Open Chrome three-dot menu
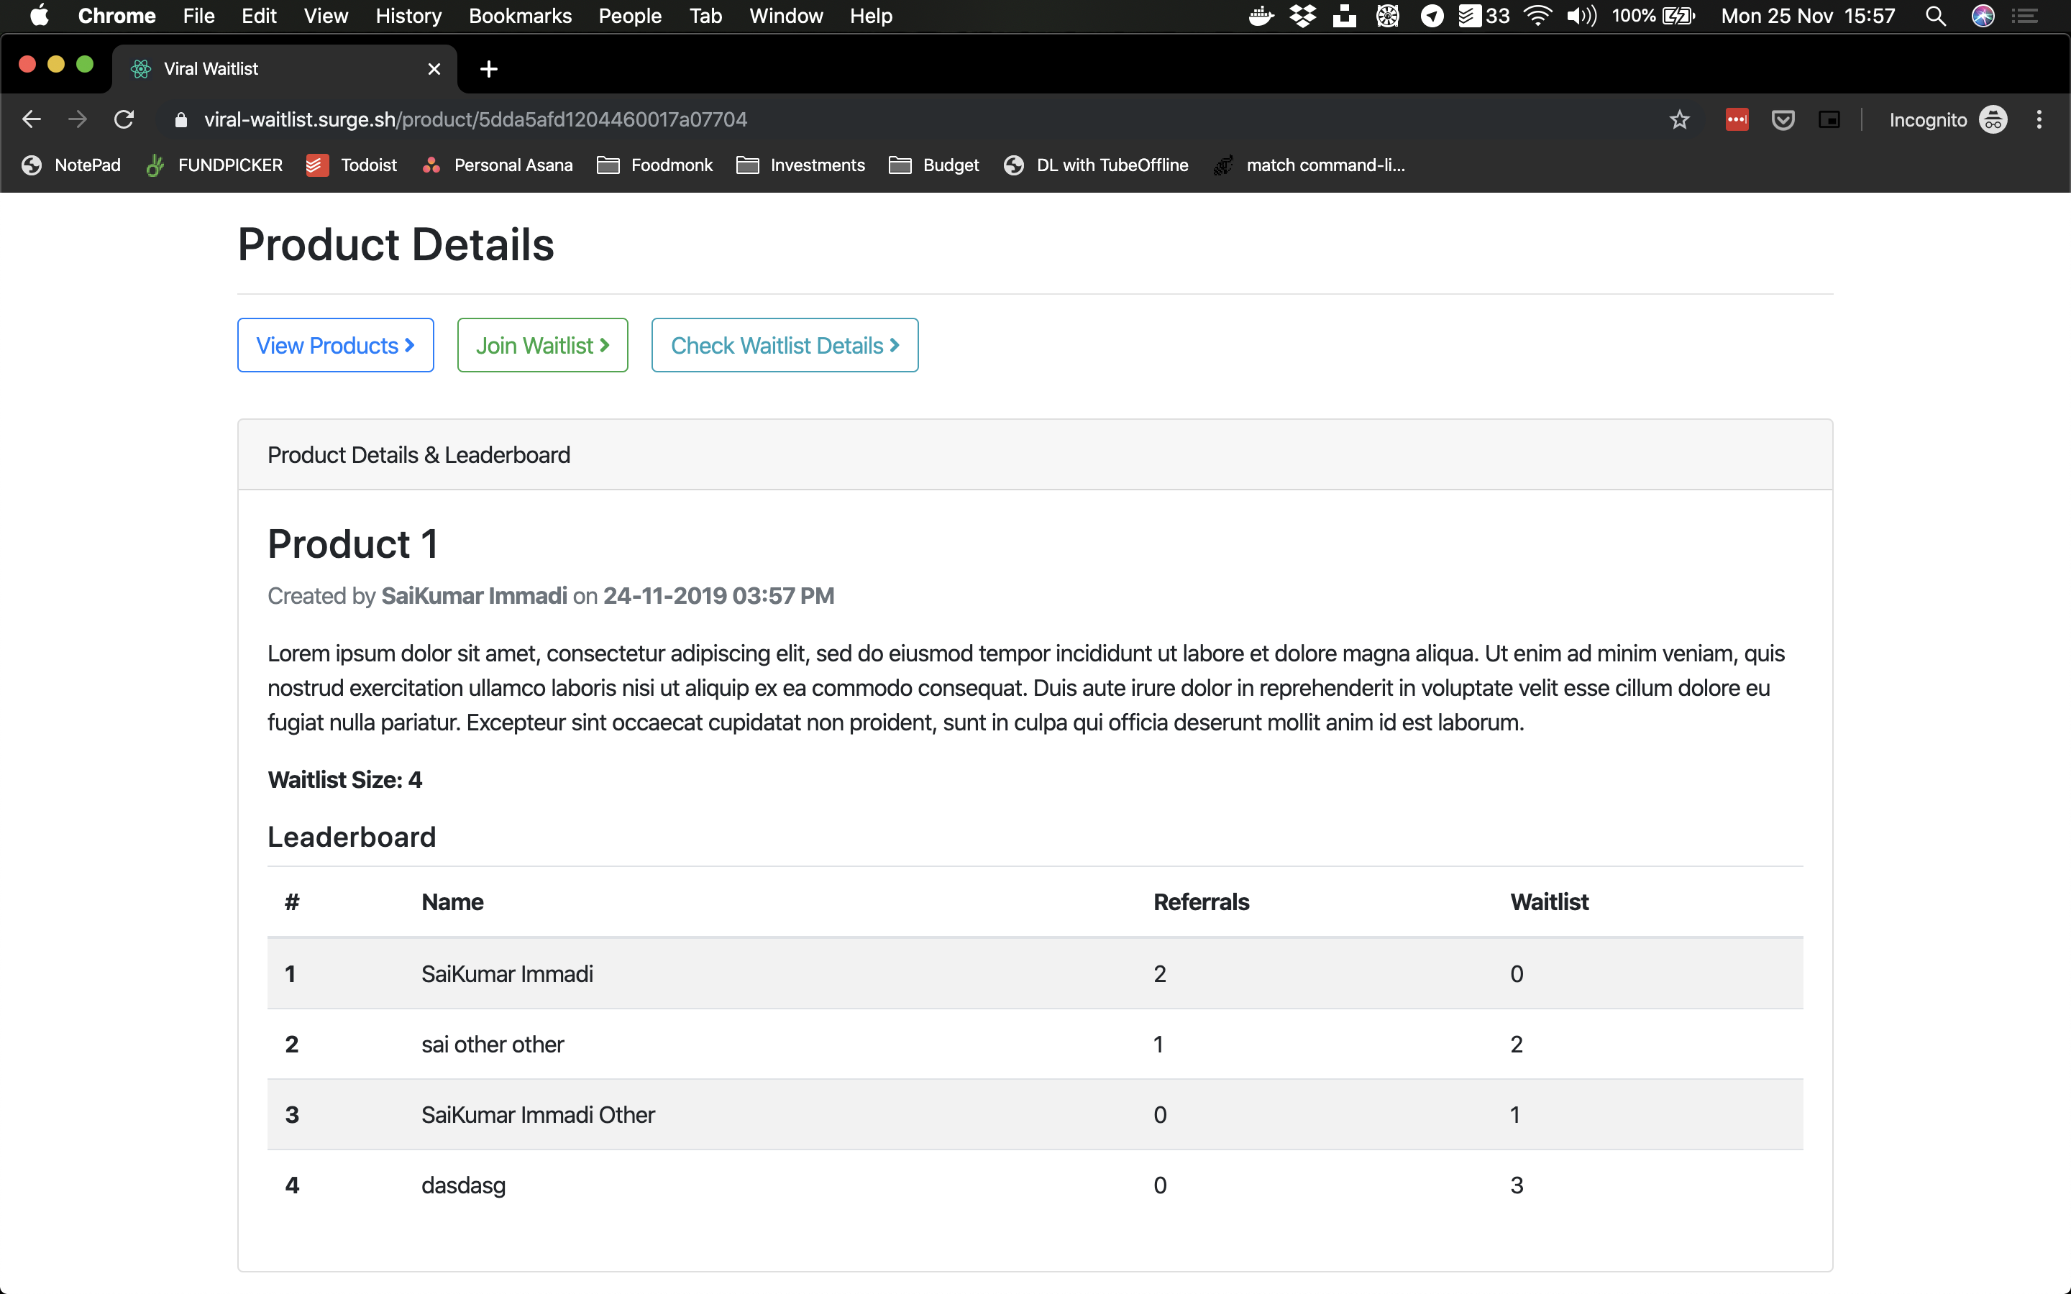Image resolution: width=2071 pixels, height=1294 pixels. [x=2039, y=120]
